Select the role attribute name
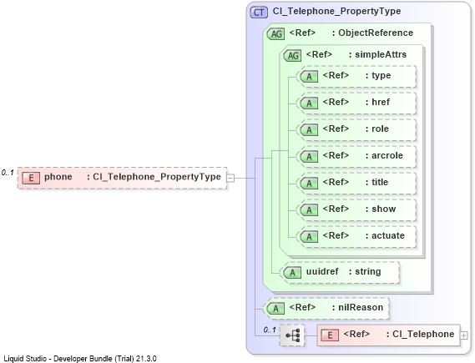Viewport: 475px width, 363px height. (380, 129)
